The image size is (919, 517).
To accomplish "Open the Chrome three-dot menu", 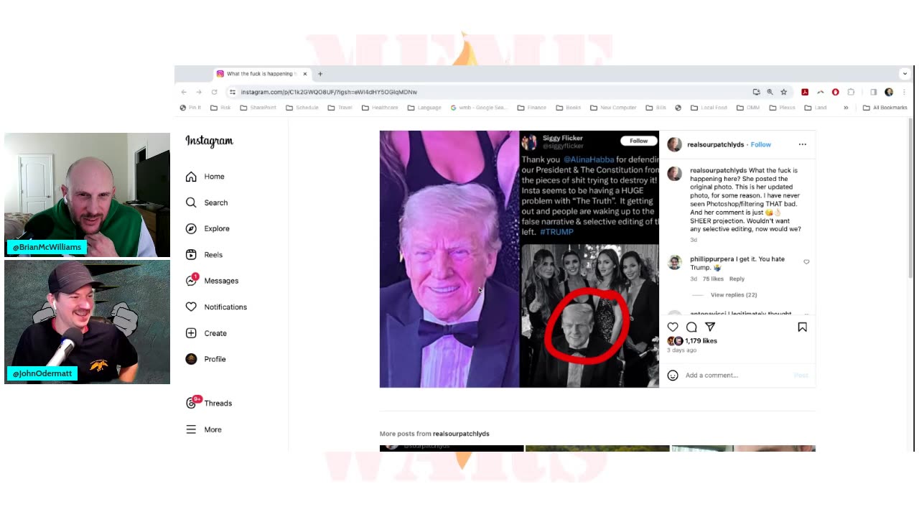I will [x=904, y=92].
